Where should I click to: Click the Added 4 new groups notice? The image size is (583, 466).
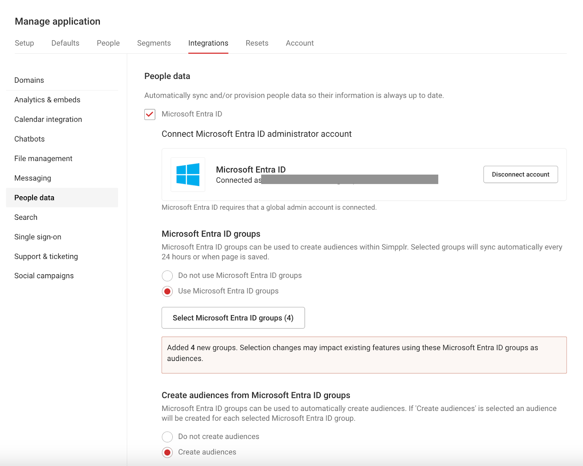point(364,355)
